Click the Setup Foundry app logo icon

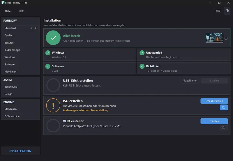3,3
